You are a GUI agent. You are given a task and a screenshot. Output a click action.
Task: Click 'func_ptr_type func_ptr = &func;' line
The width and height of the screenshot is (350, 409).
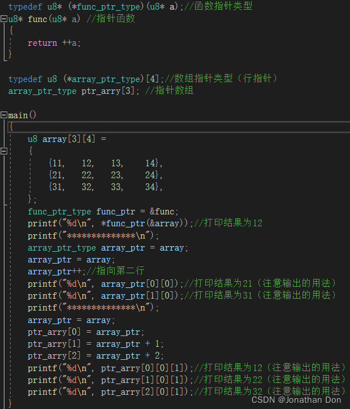coord(103,211)
